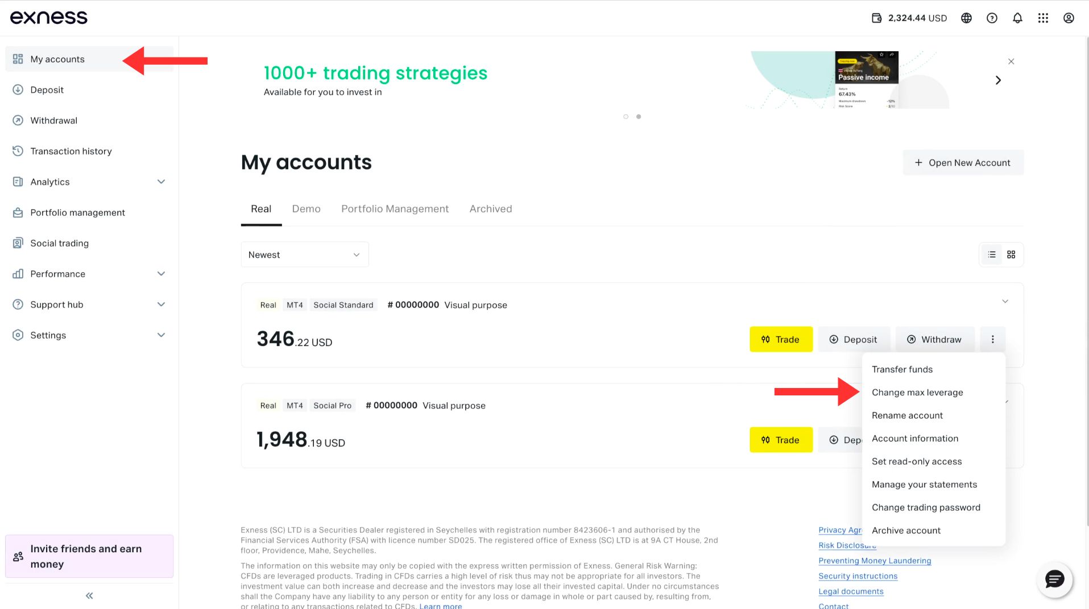Screen dimensions: 1089x609
Task: Open the help question mark icon
Action: [992, 18]
